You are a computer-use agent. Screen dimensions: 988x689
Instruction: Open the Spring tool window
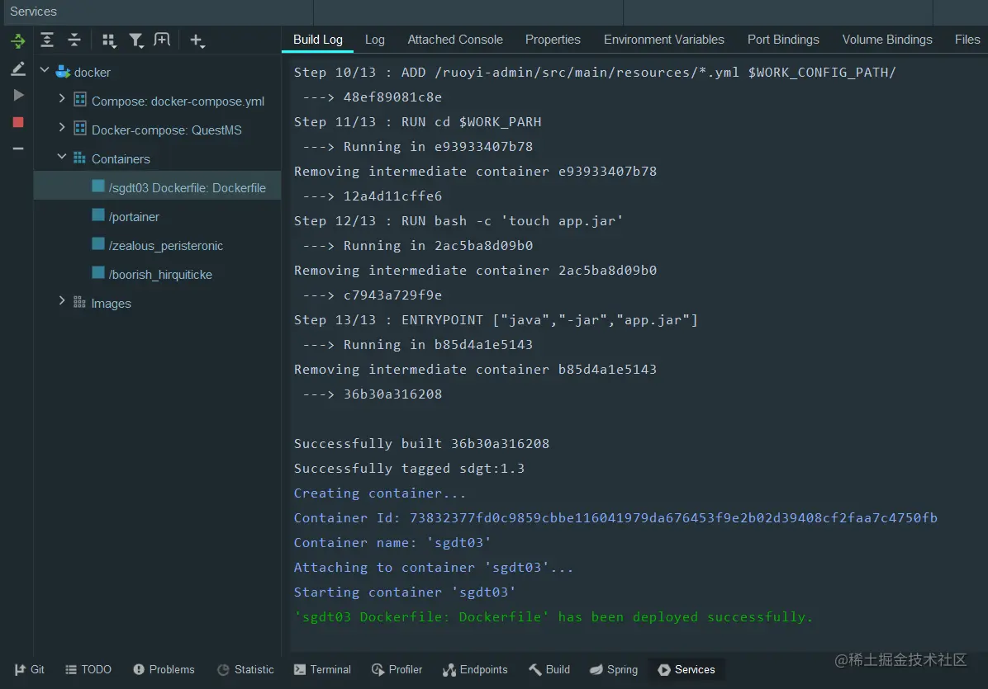point(614,669)
